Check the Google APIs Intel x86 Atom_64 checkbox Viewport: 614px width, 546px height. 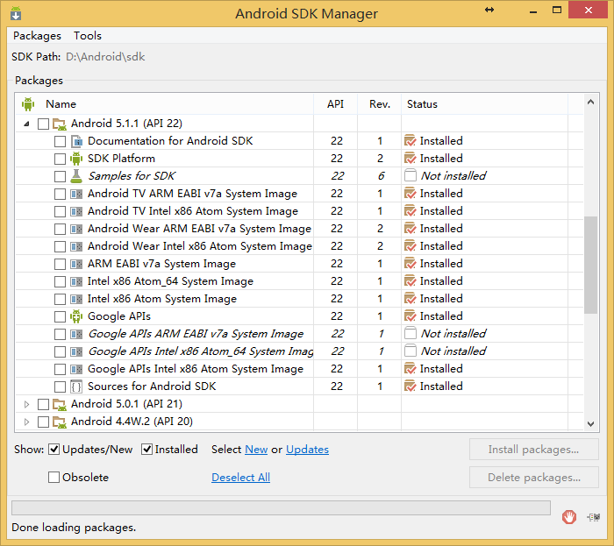[x=60, y=352]
